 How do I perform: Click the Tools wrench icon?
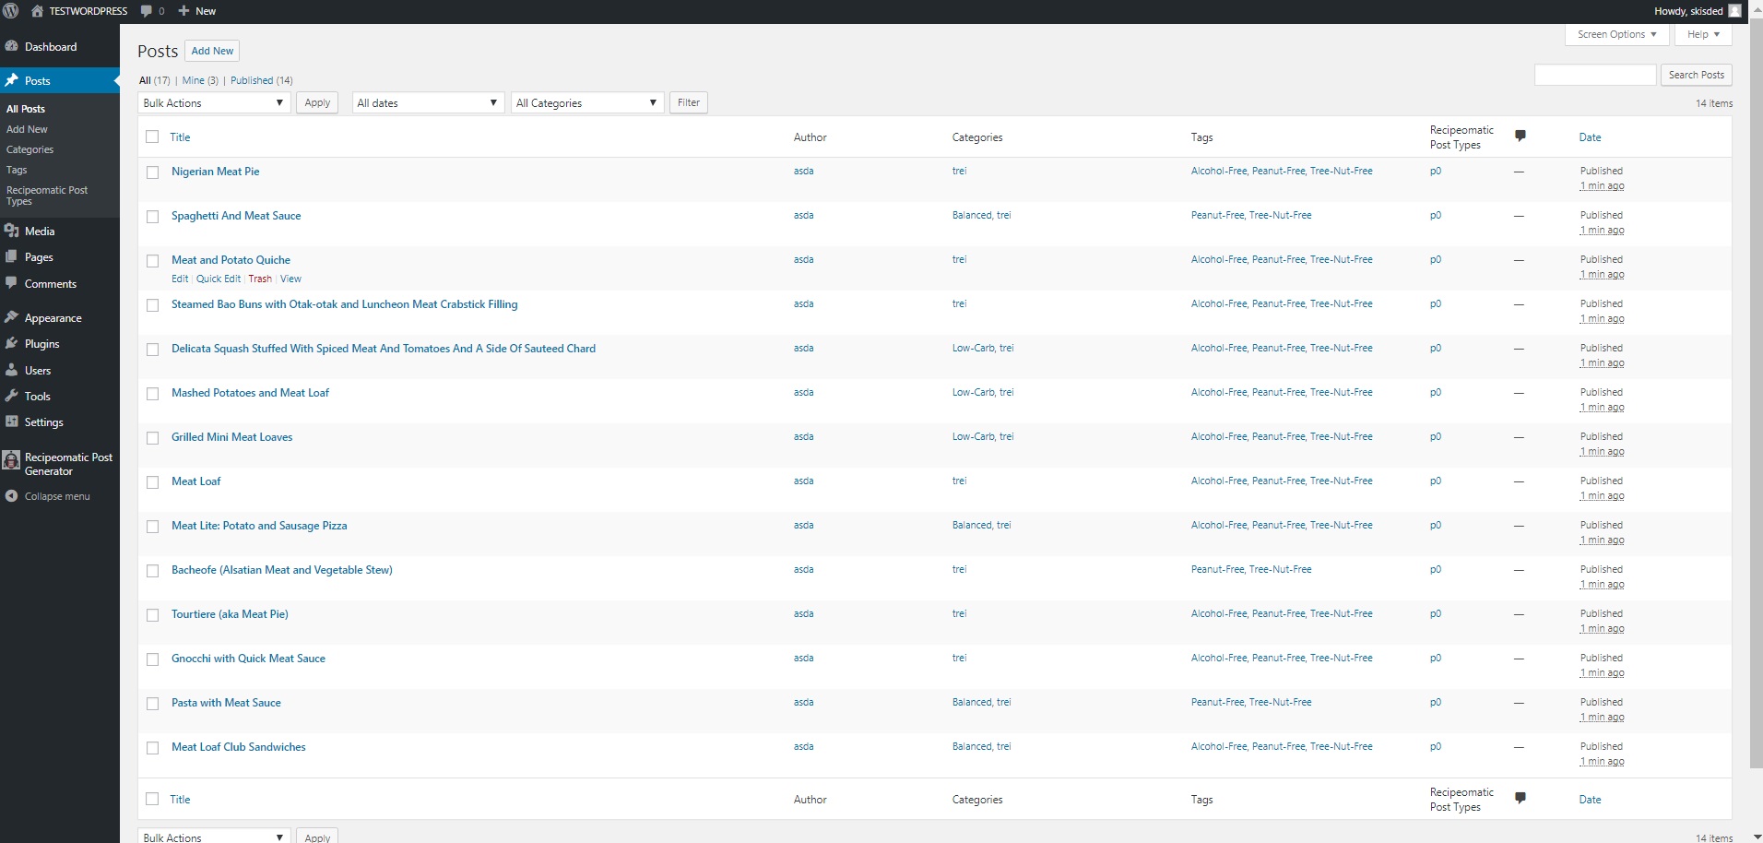11,396
